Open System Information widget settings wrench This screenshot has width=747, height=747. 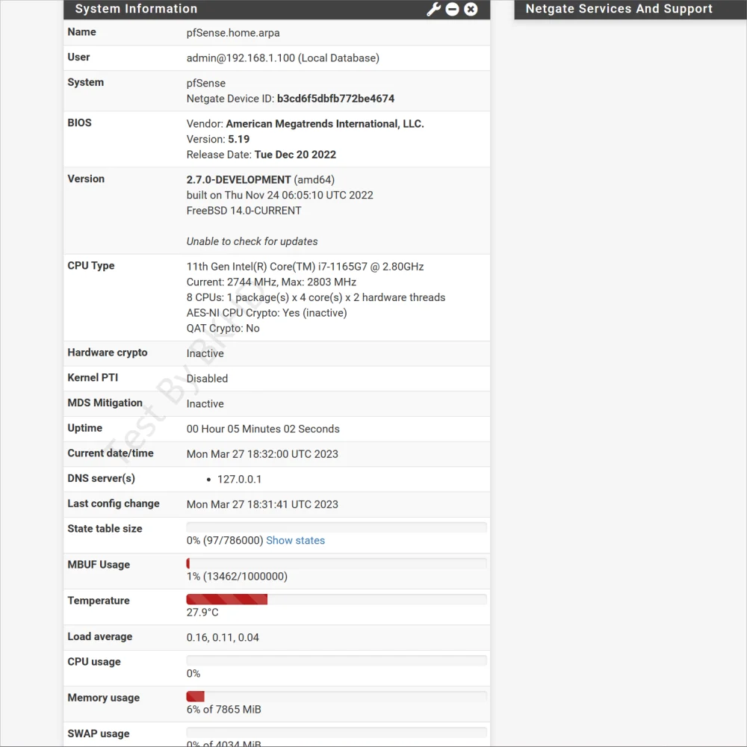click(433, 9)
